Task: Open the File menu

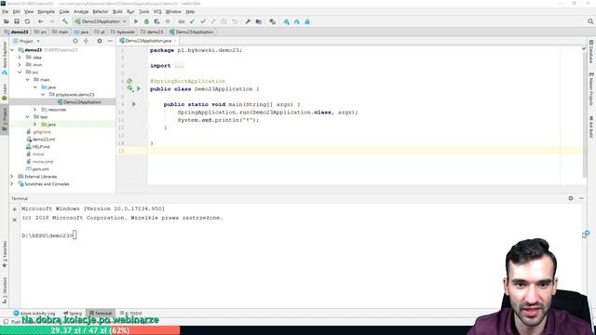Action: (5, 12)
